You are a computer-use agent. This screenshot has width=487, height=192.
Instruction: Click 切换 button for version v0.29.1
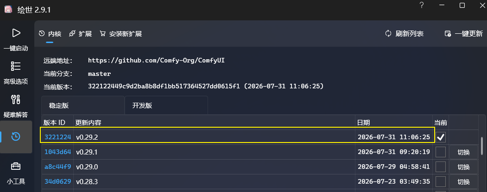pos(463,152)
